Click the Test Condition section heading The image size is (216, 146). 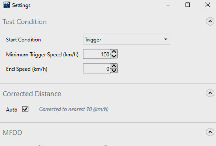[x=25, y=22]
